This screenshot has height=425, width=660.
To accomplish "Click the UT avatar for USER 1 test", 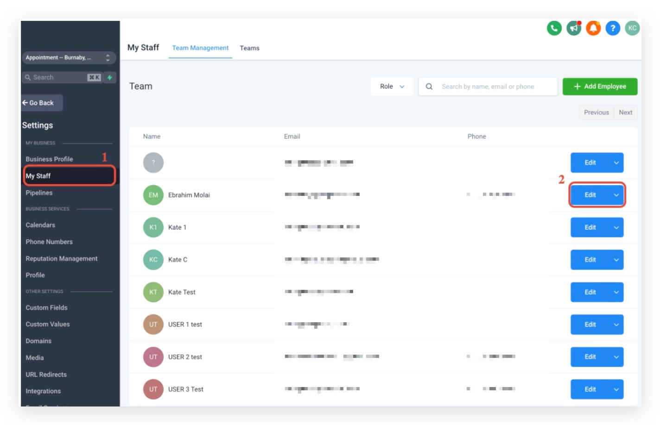I will 153,325.
